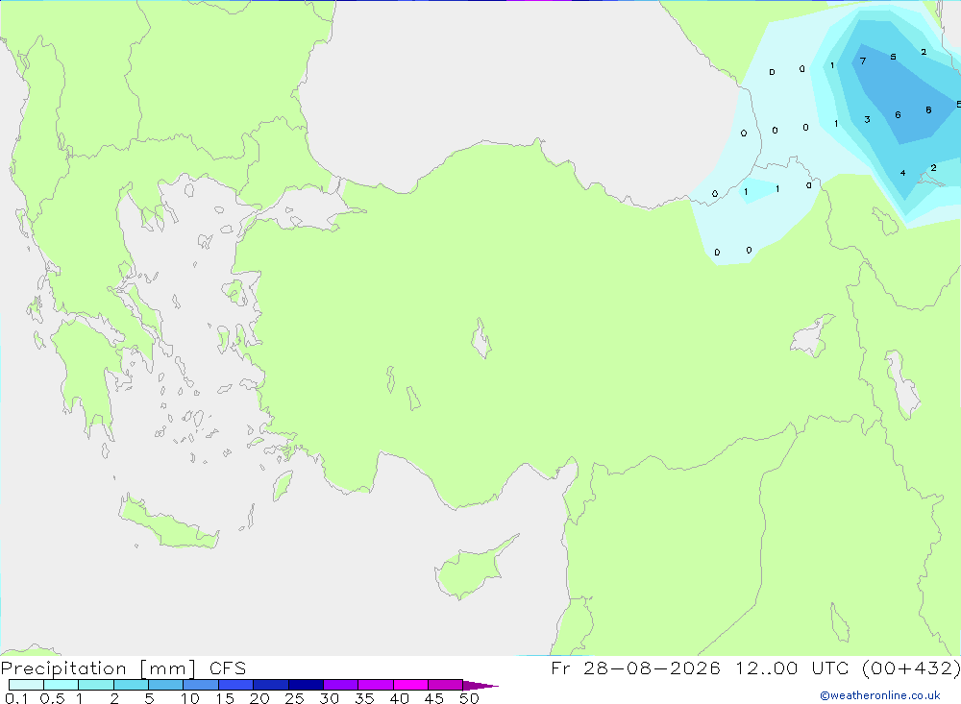This screenshot has width=961, height=704.
Task: Click the legend label '30'
Action: [x=330, y=698]
